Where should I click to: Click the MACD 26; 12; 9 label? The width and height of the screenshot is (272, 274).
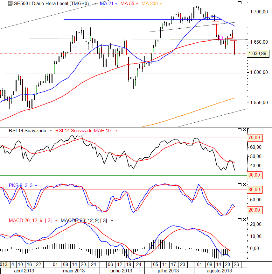(30, 220)
